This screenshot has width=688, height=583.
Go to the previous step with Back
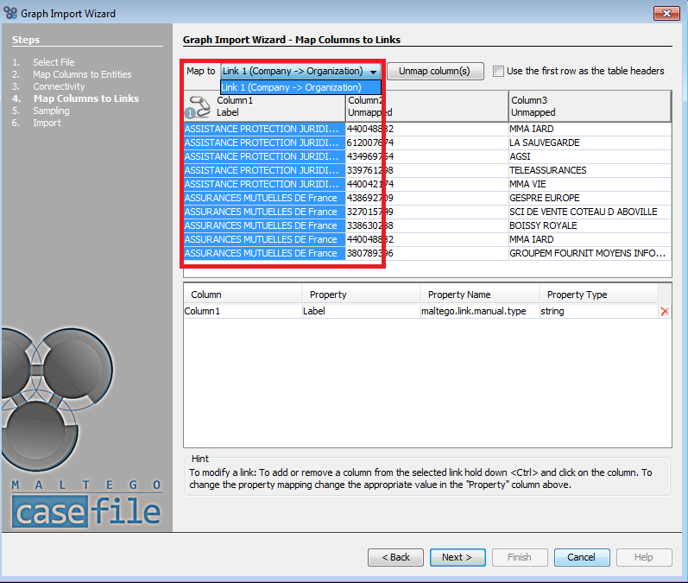395,557
